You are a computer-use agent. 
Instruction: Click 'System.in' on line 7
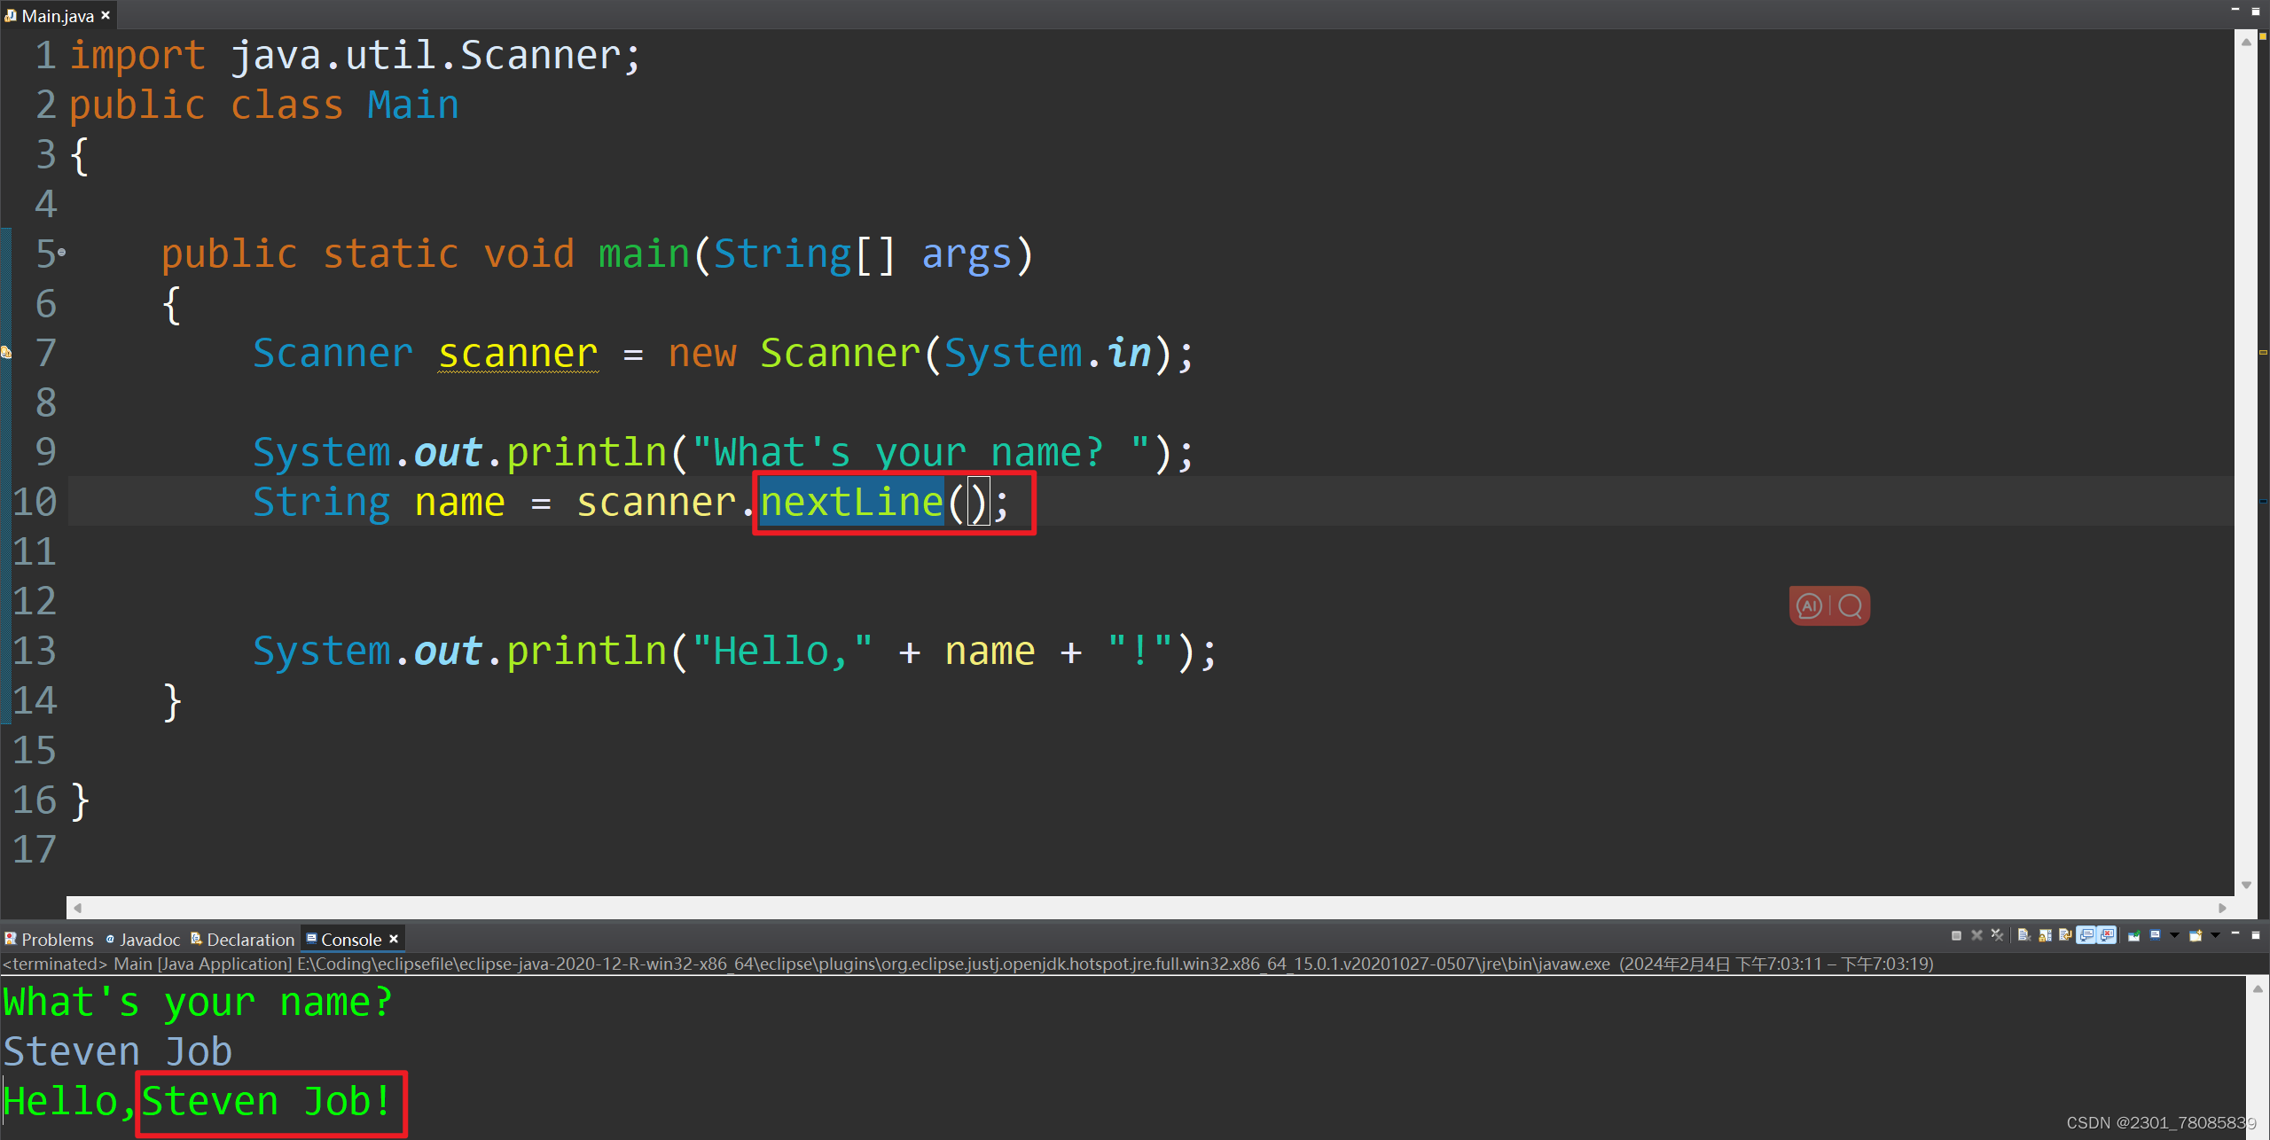(x=1047, y=354)
